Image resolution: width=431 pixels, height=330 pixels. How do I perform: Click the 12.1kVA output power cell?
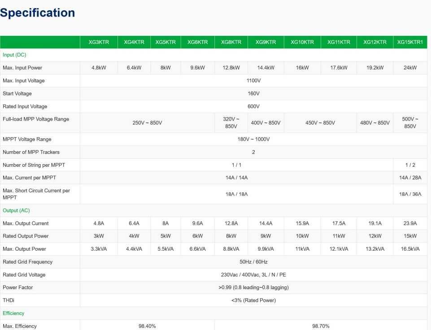point(339,249)
